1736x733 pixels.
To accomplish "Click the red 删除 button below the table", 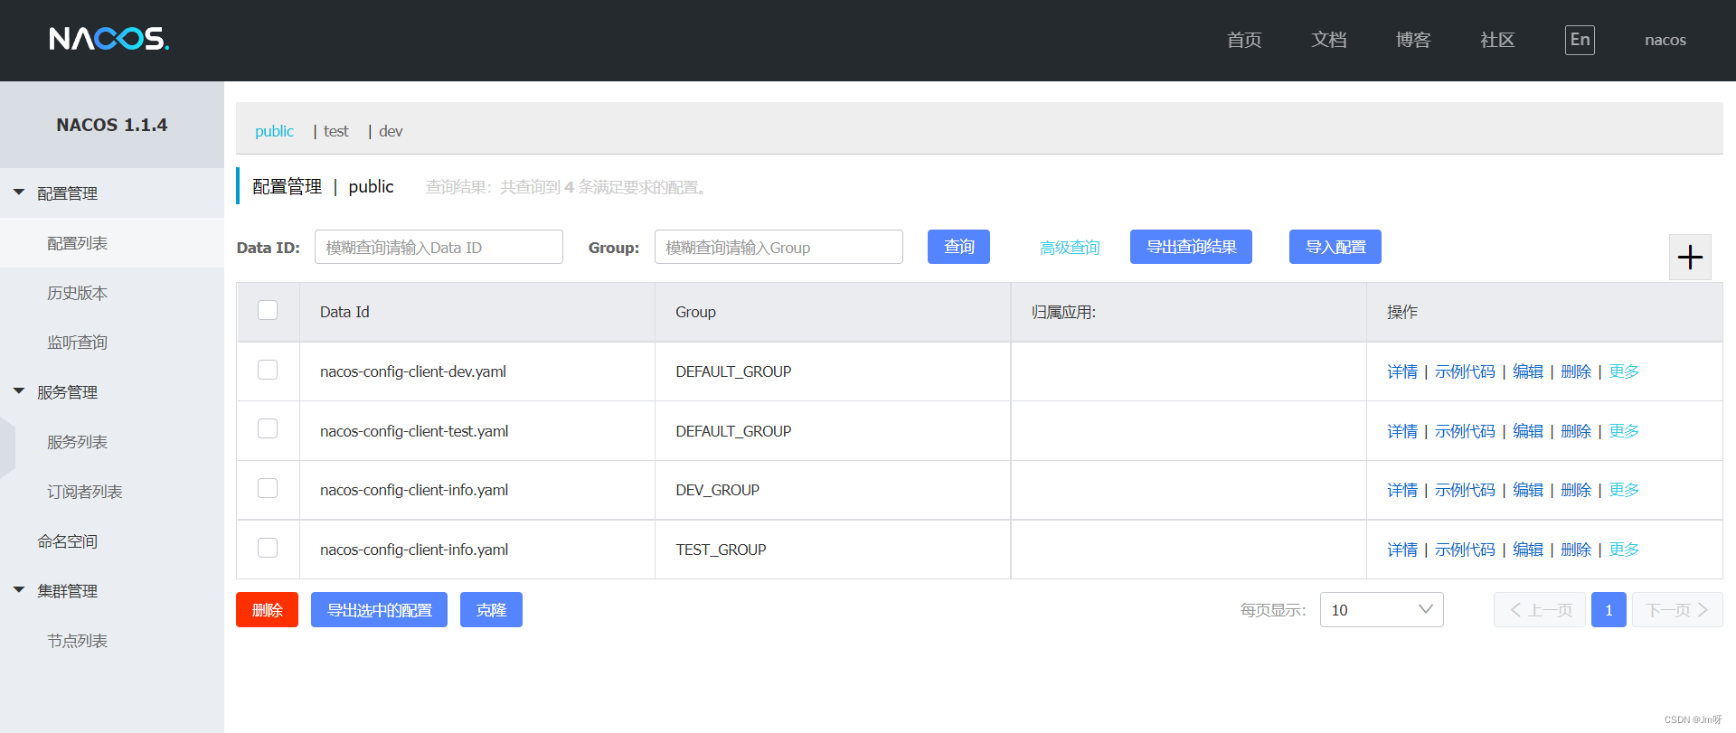I will (x=267, y=610).
